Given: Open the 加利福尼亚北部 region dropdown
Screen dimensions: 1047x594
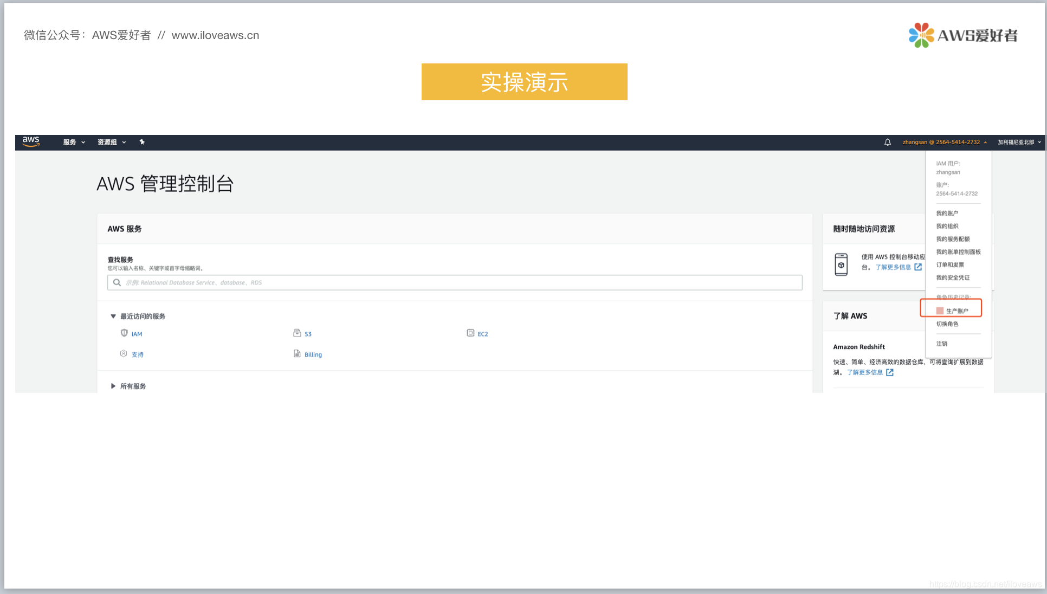Looking at the screenshot, I should pos(1019,143).
